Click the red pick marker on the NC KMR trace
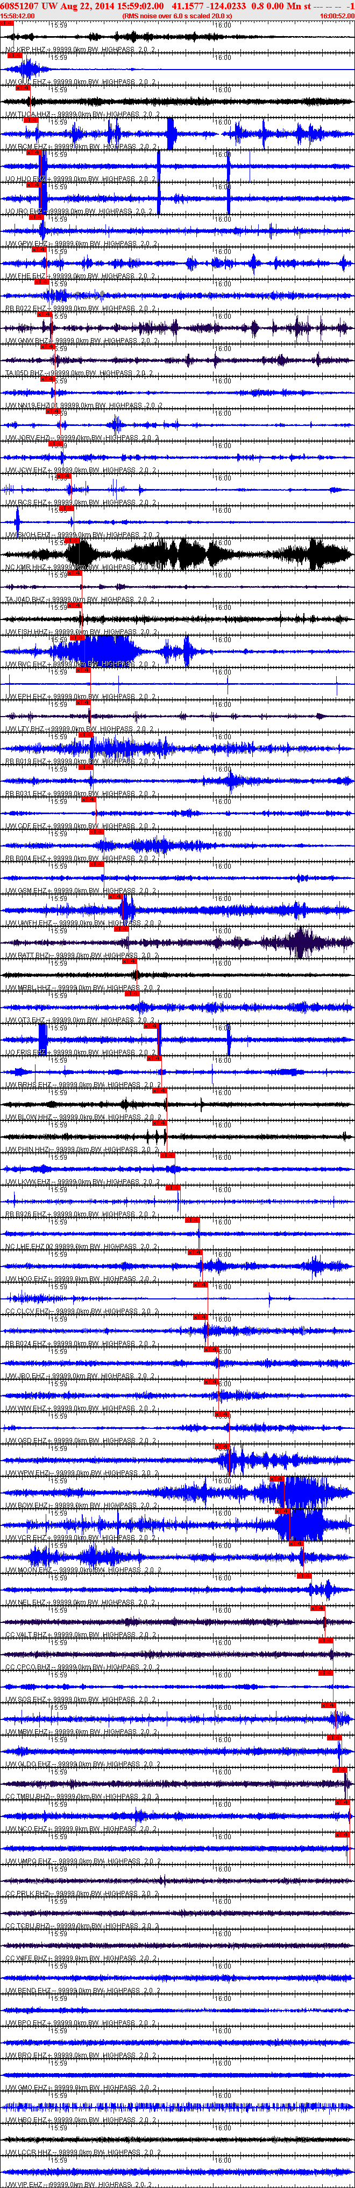This screenshot has width=355, height=2188. tap(72, 540)
